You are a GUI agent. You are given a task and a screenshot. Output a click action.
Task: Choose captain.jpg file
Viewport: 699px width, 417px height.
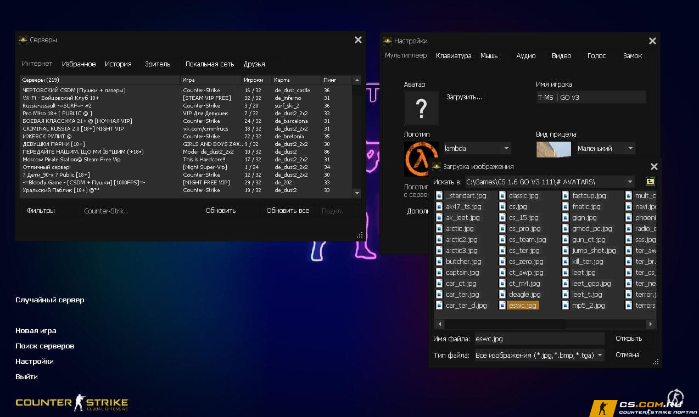462,273
